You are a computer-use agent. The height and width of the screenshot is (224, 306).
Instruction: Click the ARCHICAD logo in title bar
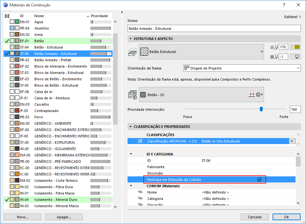(x=5, y=5)
